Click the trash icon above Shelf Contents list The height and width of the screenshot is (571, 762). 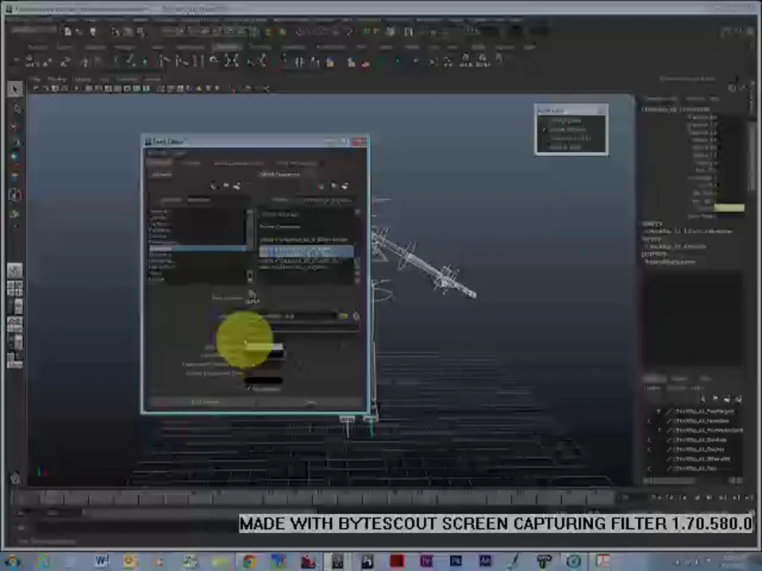(344, 186)
